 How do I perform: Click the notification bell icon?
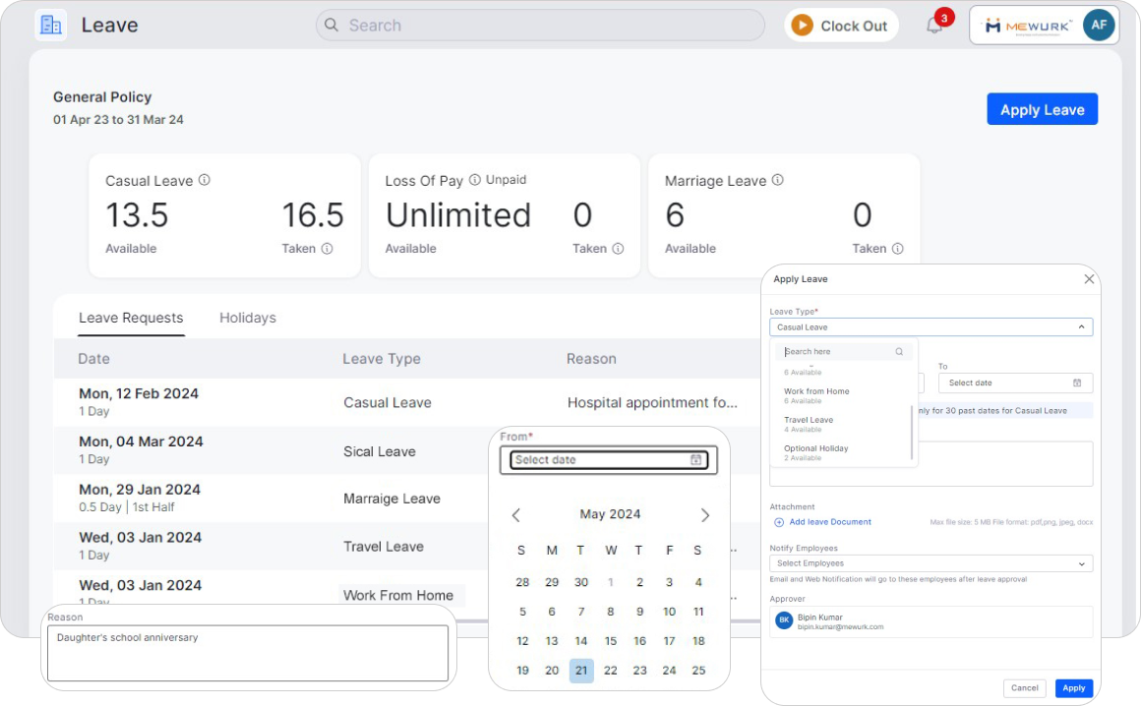pos(934,26)
